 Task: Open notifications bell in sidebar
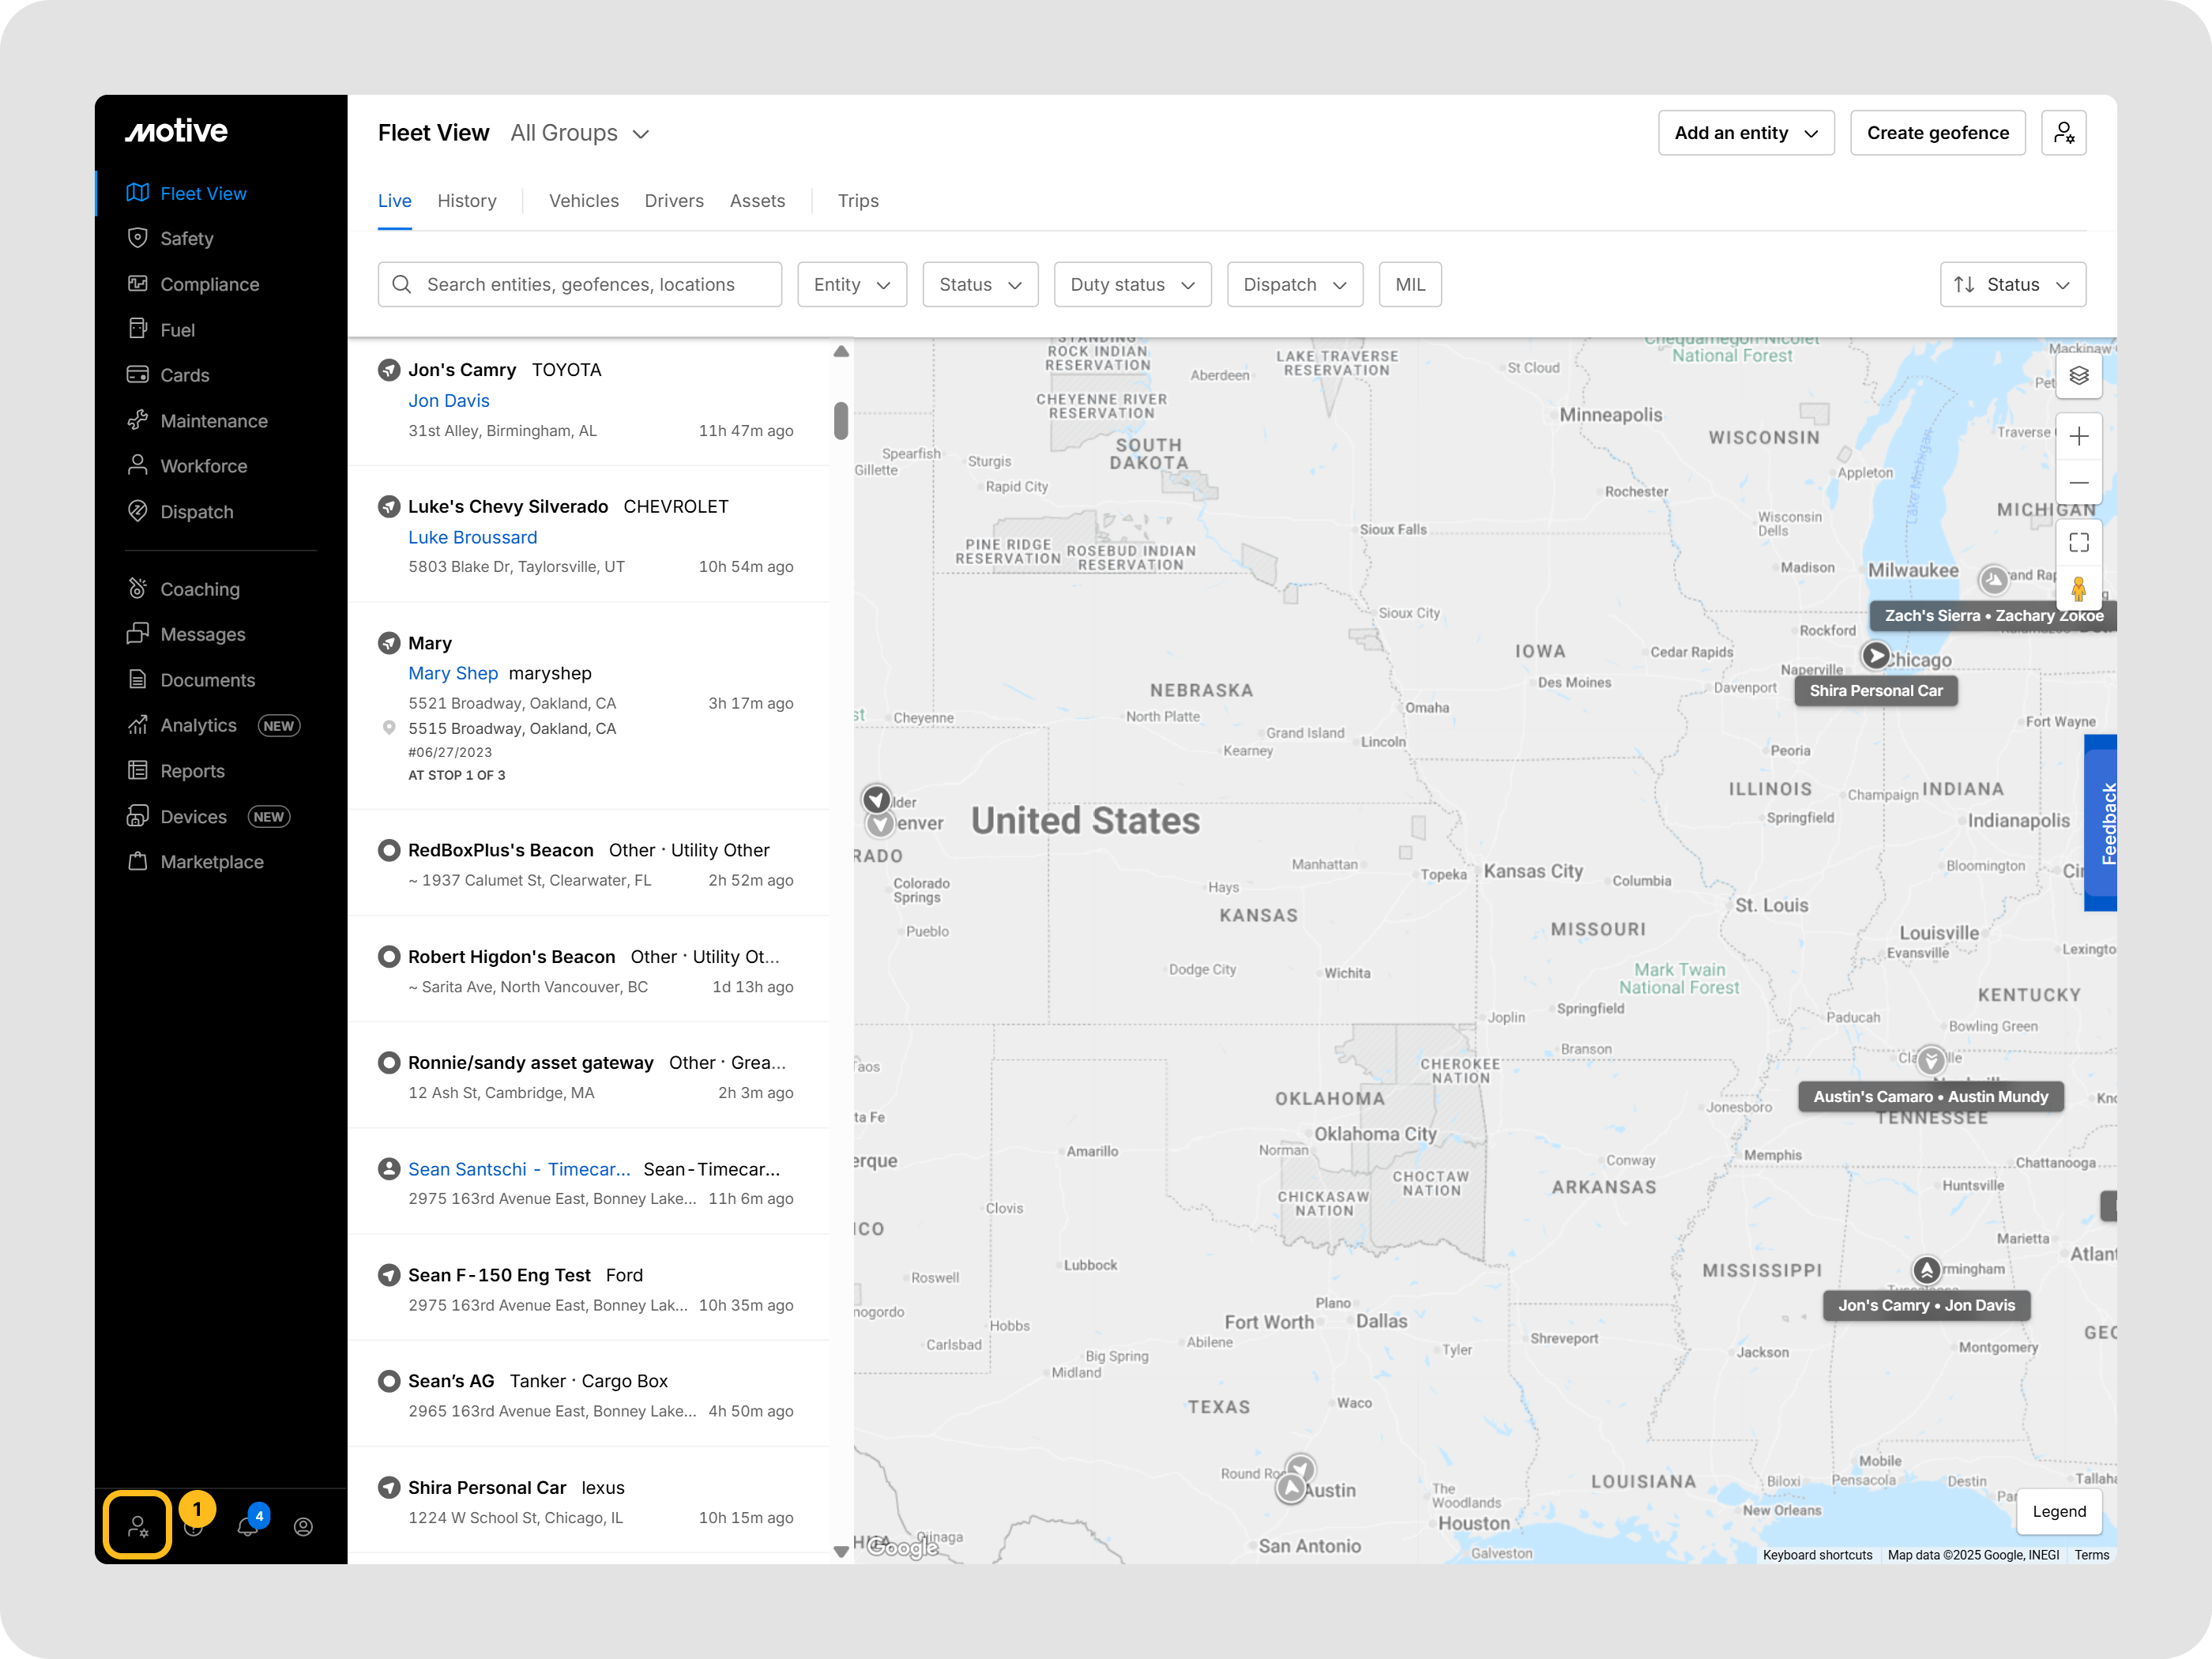tap(247, 1526)
